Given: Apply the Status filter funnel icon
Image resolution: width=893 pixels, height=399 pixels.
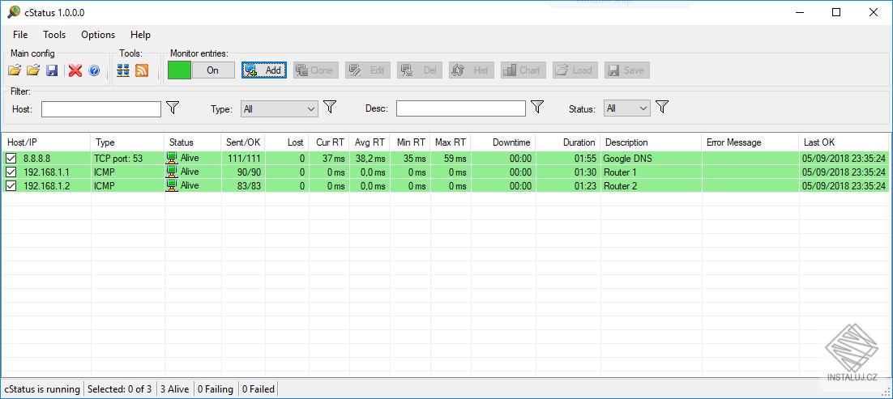Looking at the screenshot, I should tap(661, 107).
